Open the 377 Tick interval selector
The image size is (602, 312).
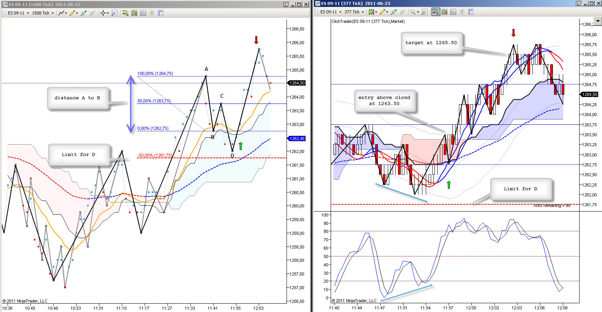[354, 12]
